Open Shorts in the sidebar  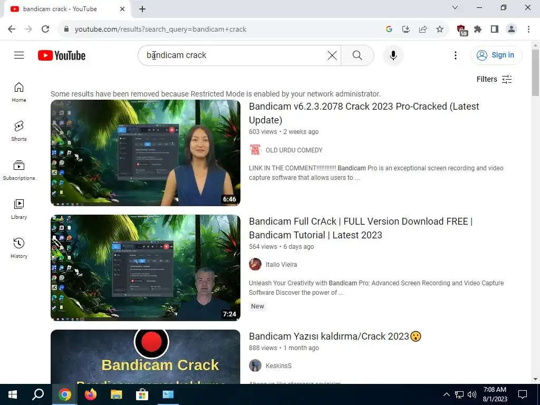coord(19,131)
